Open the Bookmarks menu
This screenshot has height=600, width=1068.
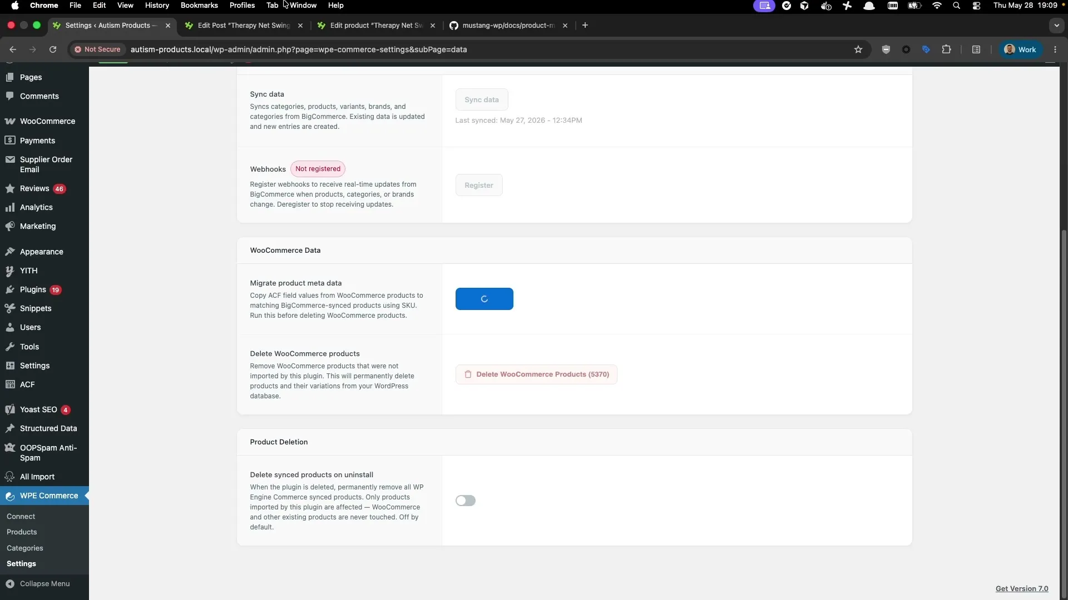(199, 6)
